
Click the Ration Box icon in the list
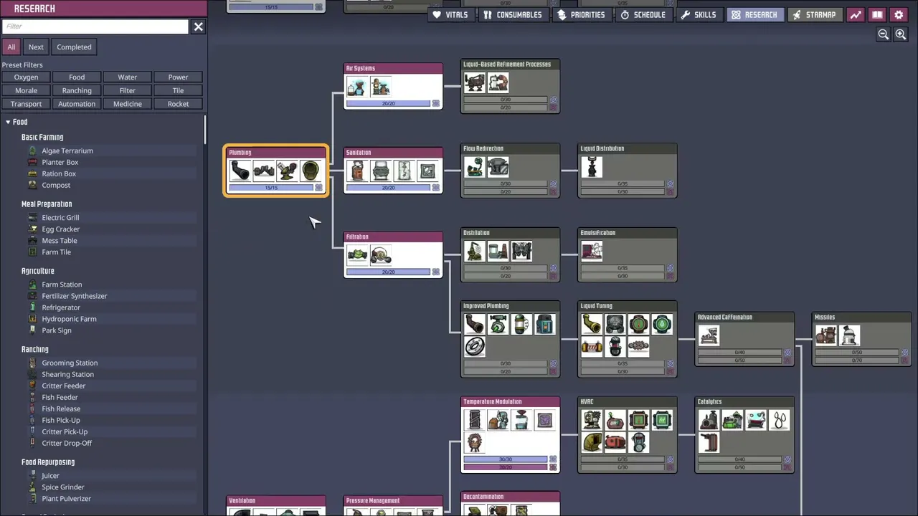[x=32, y=173]
